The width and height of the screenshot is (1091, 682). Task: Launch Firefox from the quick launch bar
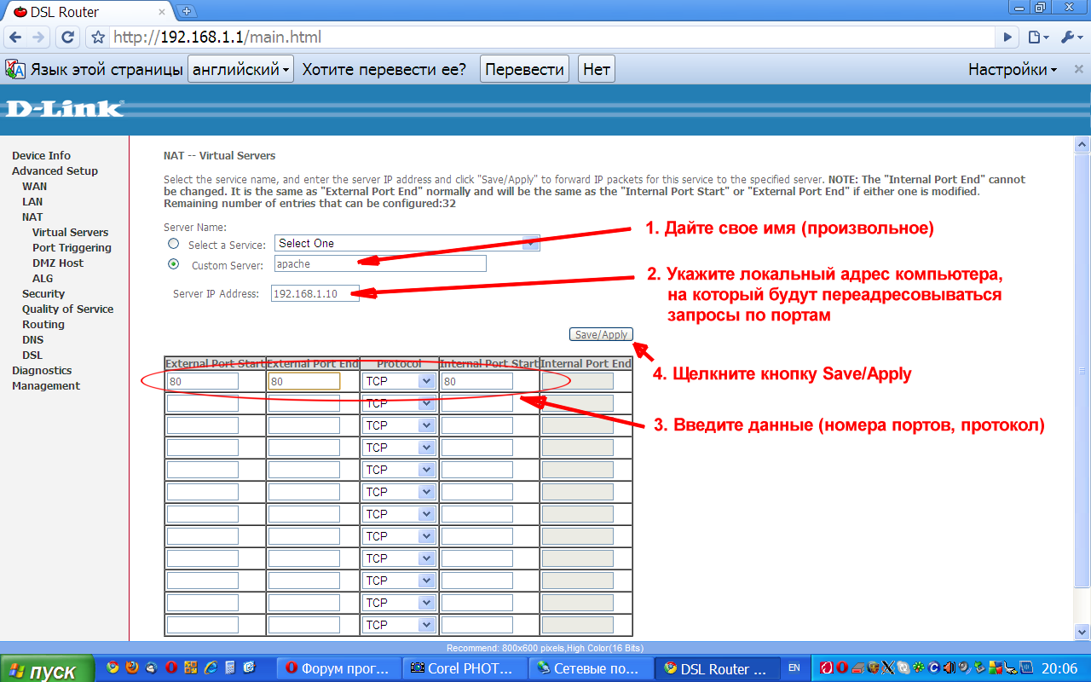click(x=131, y=668)
